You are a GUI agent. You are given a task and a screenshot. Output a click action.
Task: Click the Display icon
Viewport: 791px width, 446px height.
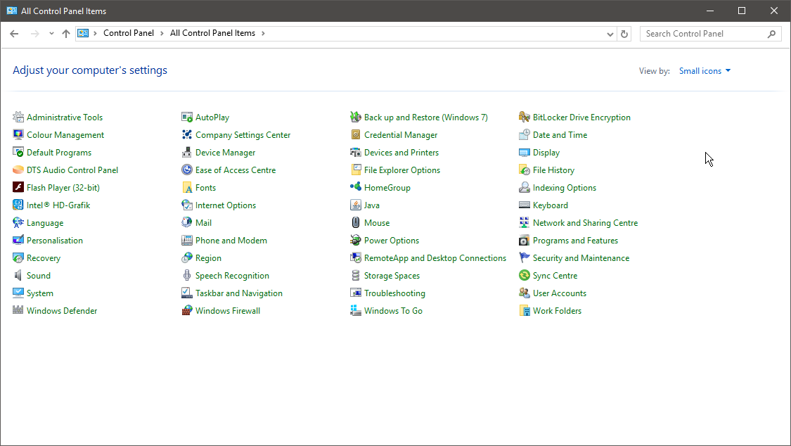point(525,153)
